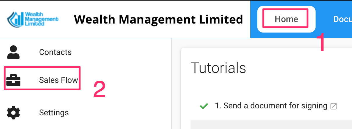Image resolution: width=352 pixels, height=129 pixels.
Task: Click the Tutorials heading
Action: [x=218, y=68]
